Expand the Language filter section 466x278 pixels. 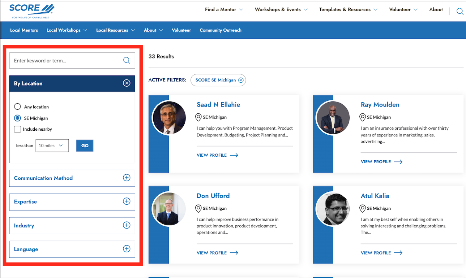point(72,249)
